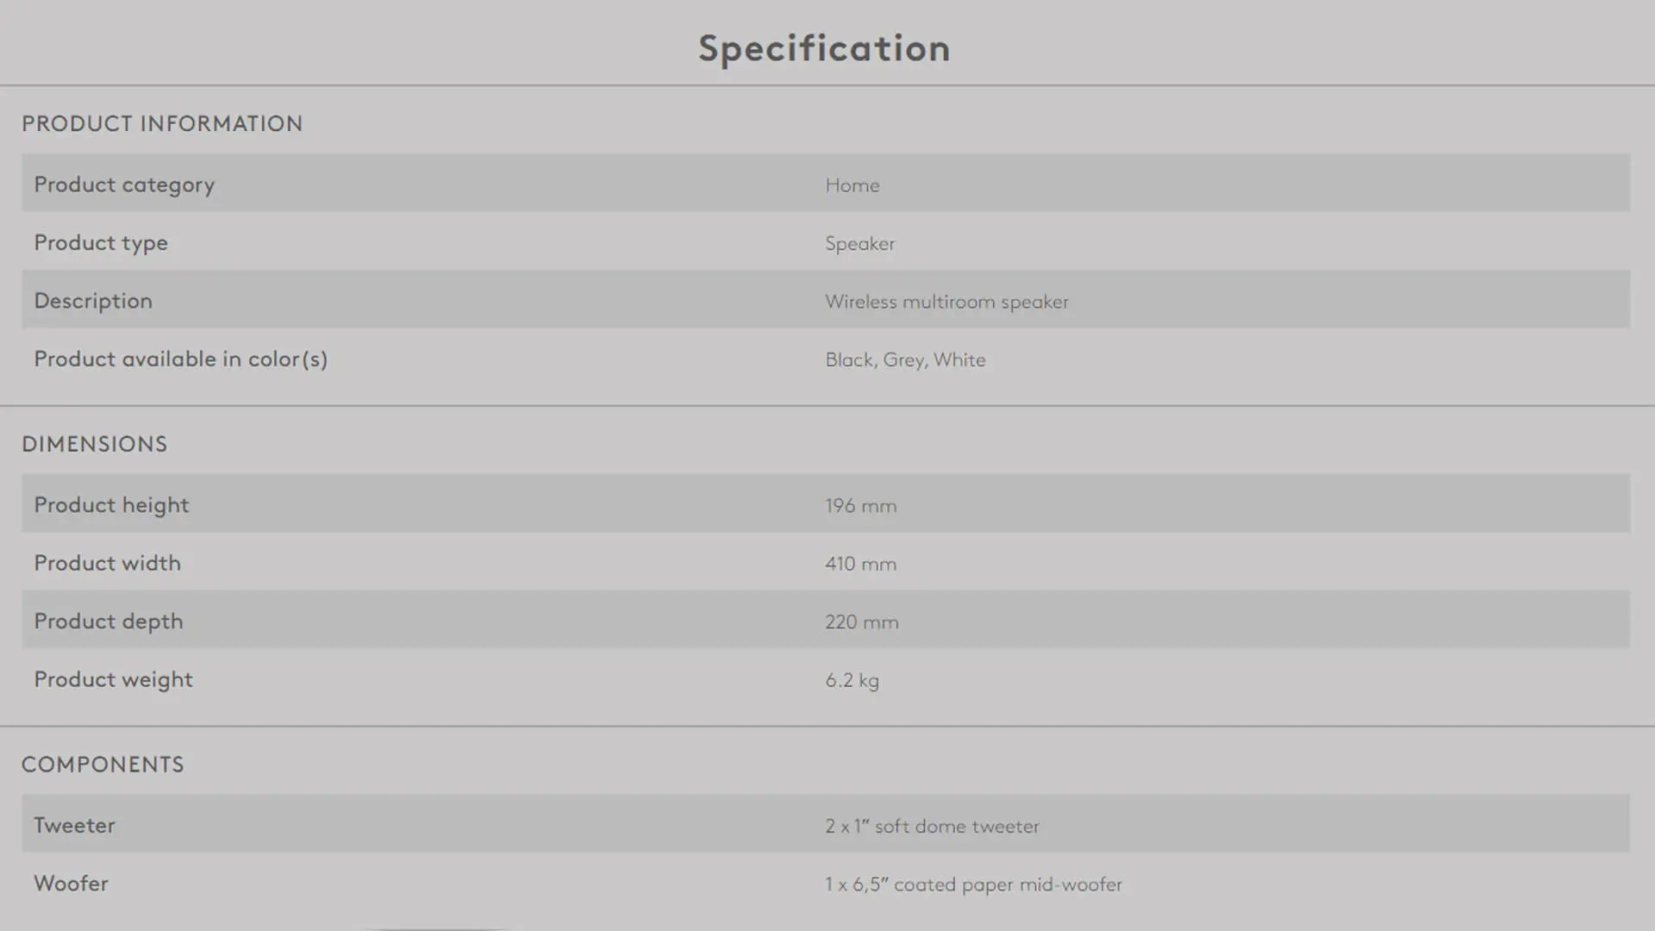The image size is (1655, 931).
Task: Click the Description row label
Action: (x=93, y=301)
